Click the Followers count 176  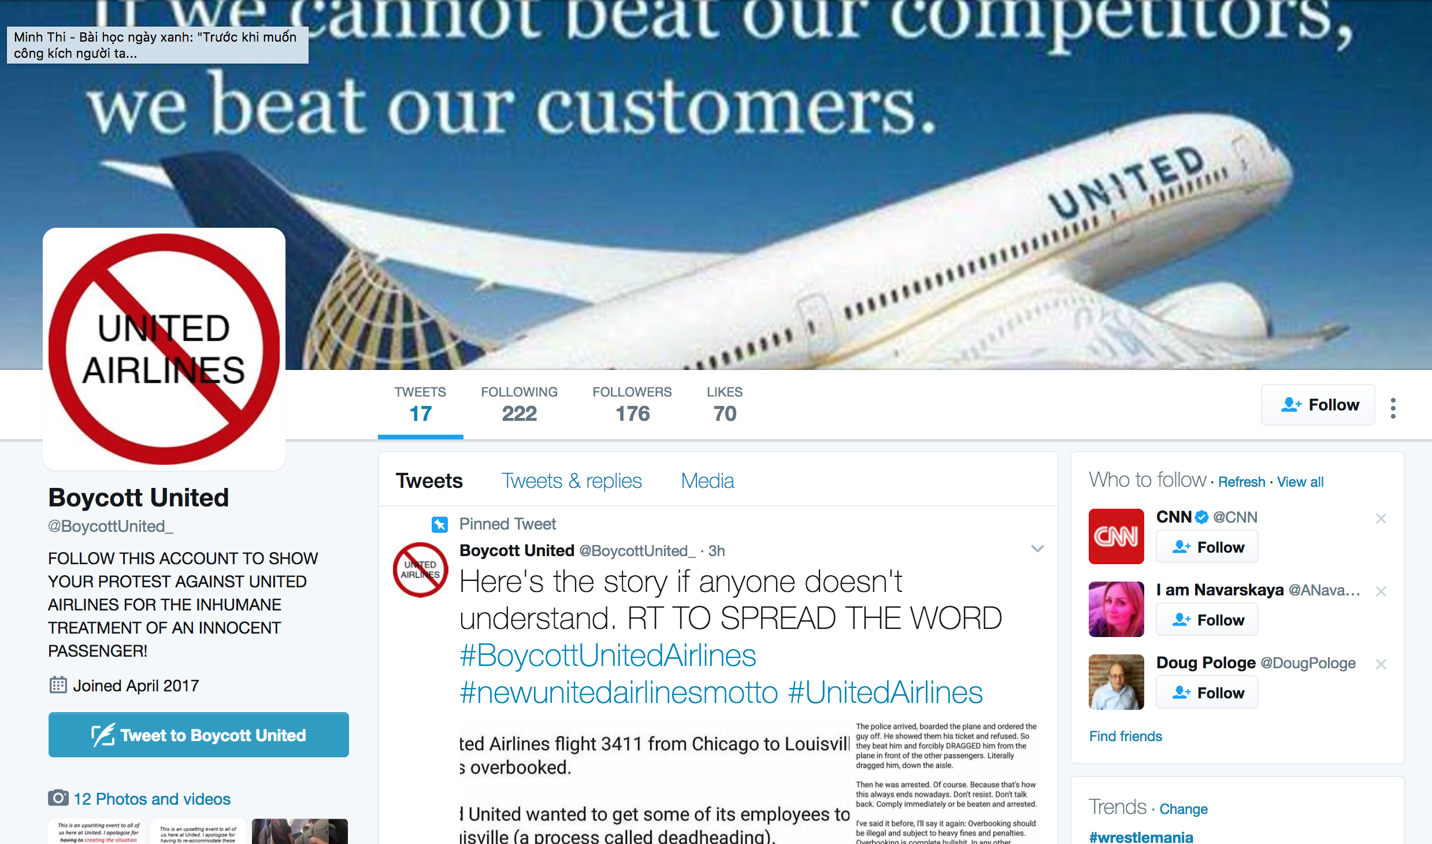(632, 405)
